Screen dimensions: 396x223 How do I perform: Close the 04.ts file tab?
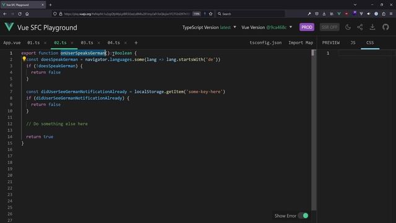click(x=126, y=43)
